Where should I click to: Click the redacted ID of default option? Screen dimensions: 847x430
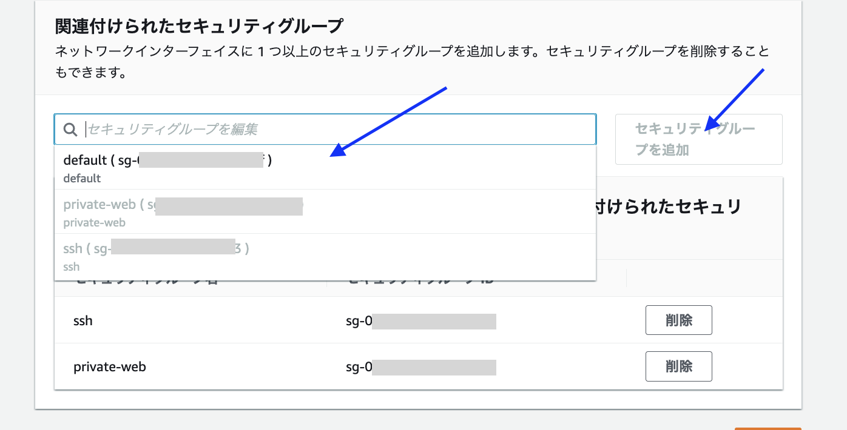(200, 160)
